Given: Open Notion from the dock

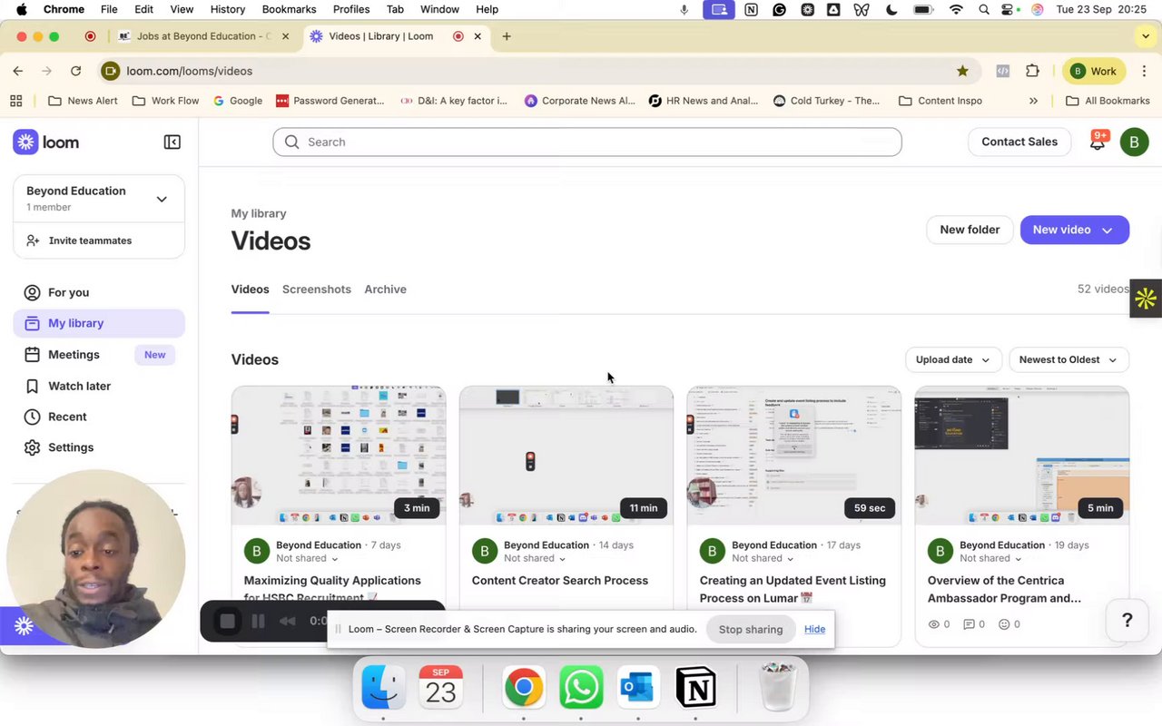Looking at the screenshot, I should click(696, 687).
